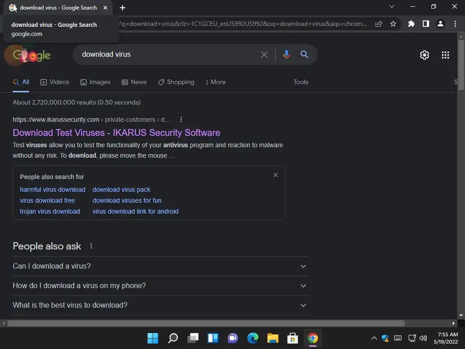This screenshot has width=465, height=349.
Task: Click download viruses for fun suggestion
Action: point(127,200)
